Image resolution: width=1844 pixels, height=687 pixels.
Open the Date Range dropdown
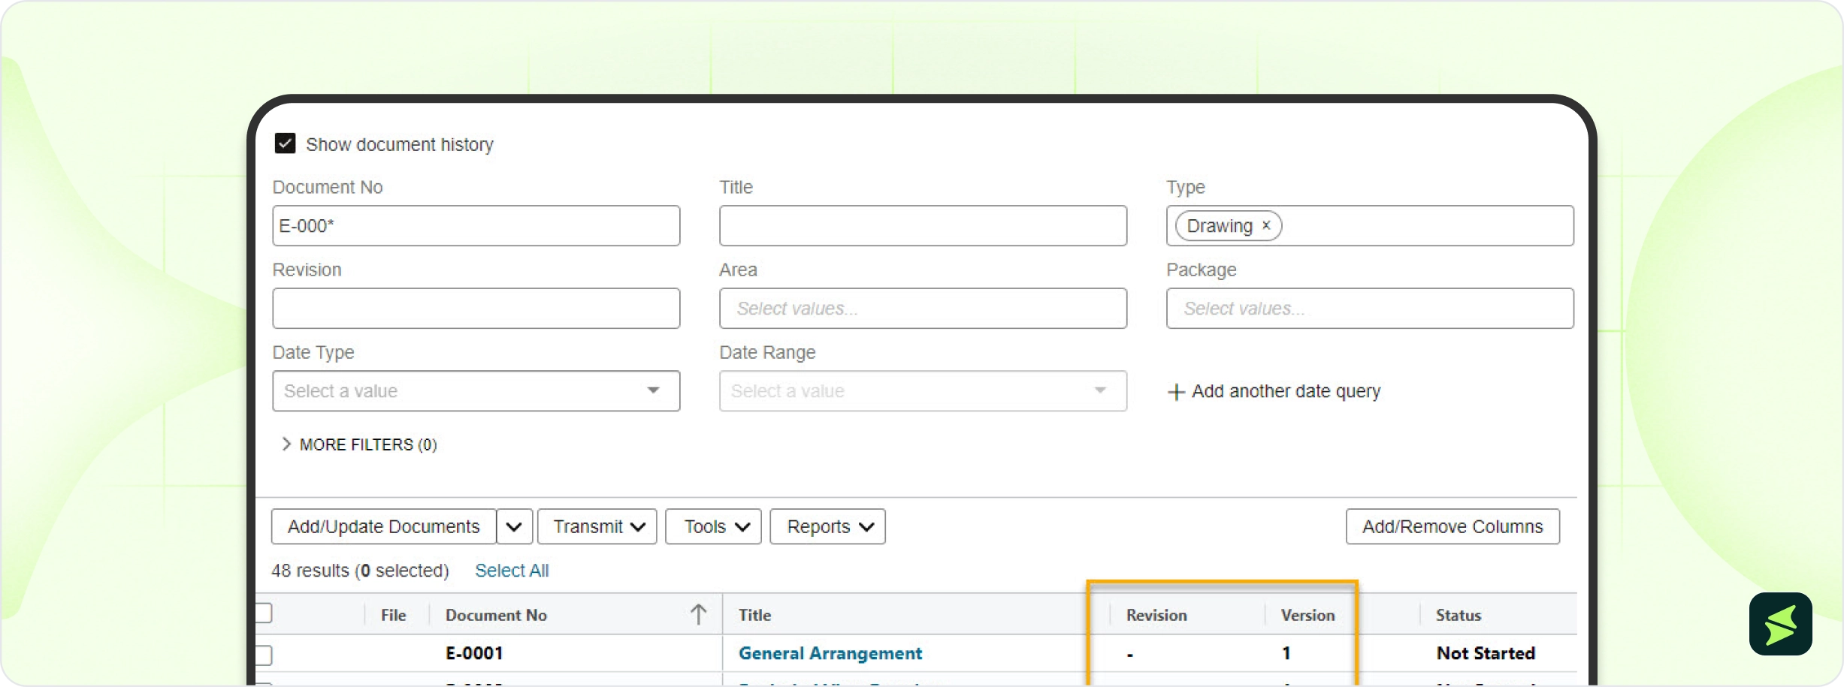pyautogui.click(x=923, y=391)
